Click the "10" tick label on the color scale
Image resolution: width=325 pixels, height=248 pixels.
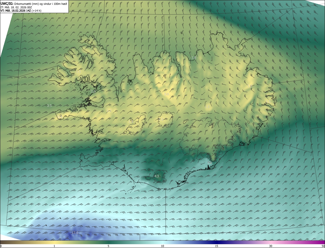click(162, 246)
